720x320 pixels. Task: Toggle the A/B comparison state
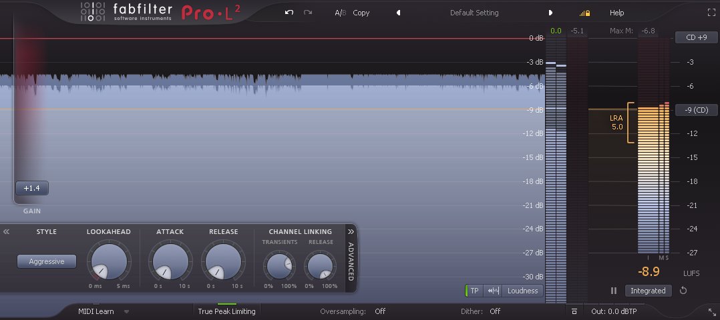(x=340, y=13)
